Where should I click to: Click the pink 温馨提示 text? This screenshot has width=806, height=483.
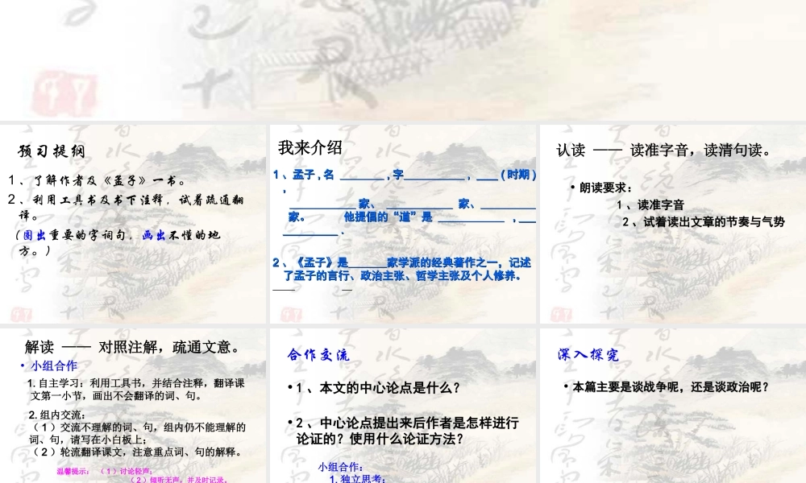pos(73,471)
